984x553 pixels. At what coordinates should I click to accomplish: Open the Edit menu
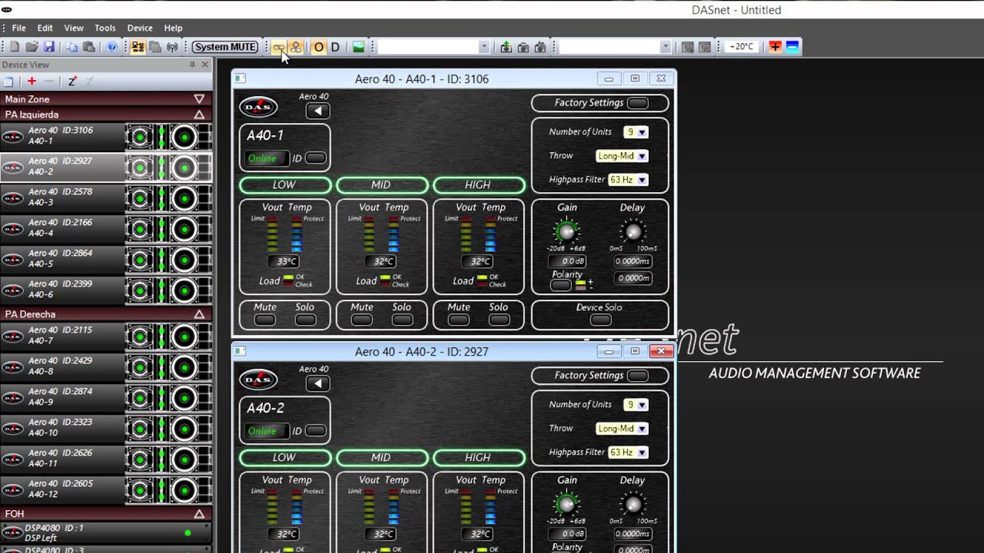click(45, 28)
